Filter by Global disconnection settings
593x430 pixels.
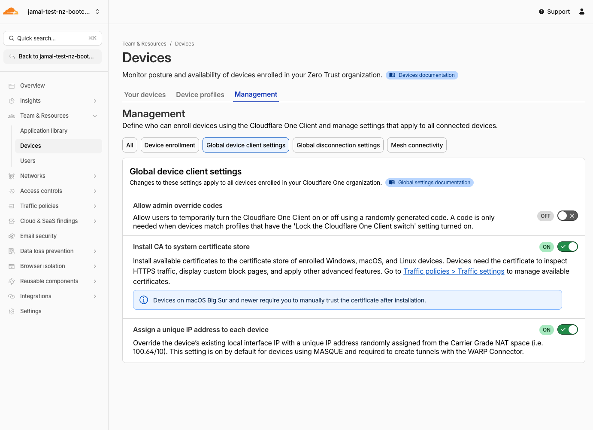pyautogui.click(x=338, y=145)
